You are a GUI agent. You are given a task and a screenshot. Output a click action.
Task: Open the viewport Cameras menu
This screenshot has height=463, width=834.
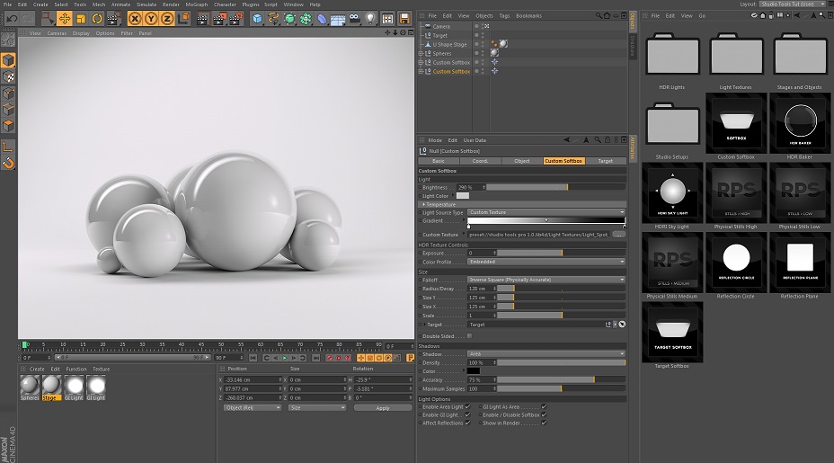[57, 33]
